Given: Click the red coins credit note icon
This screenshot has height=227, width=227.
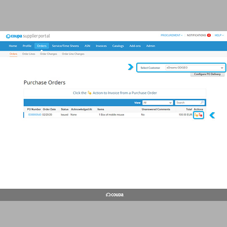Looking at the screenshot, I should coord(201,115).
